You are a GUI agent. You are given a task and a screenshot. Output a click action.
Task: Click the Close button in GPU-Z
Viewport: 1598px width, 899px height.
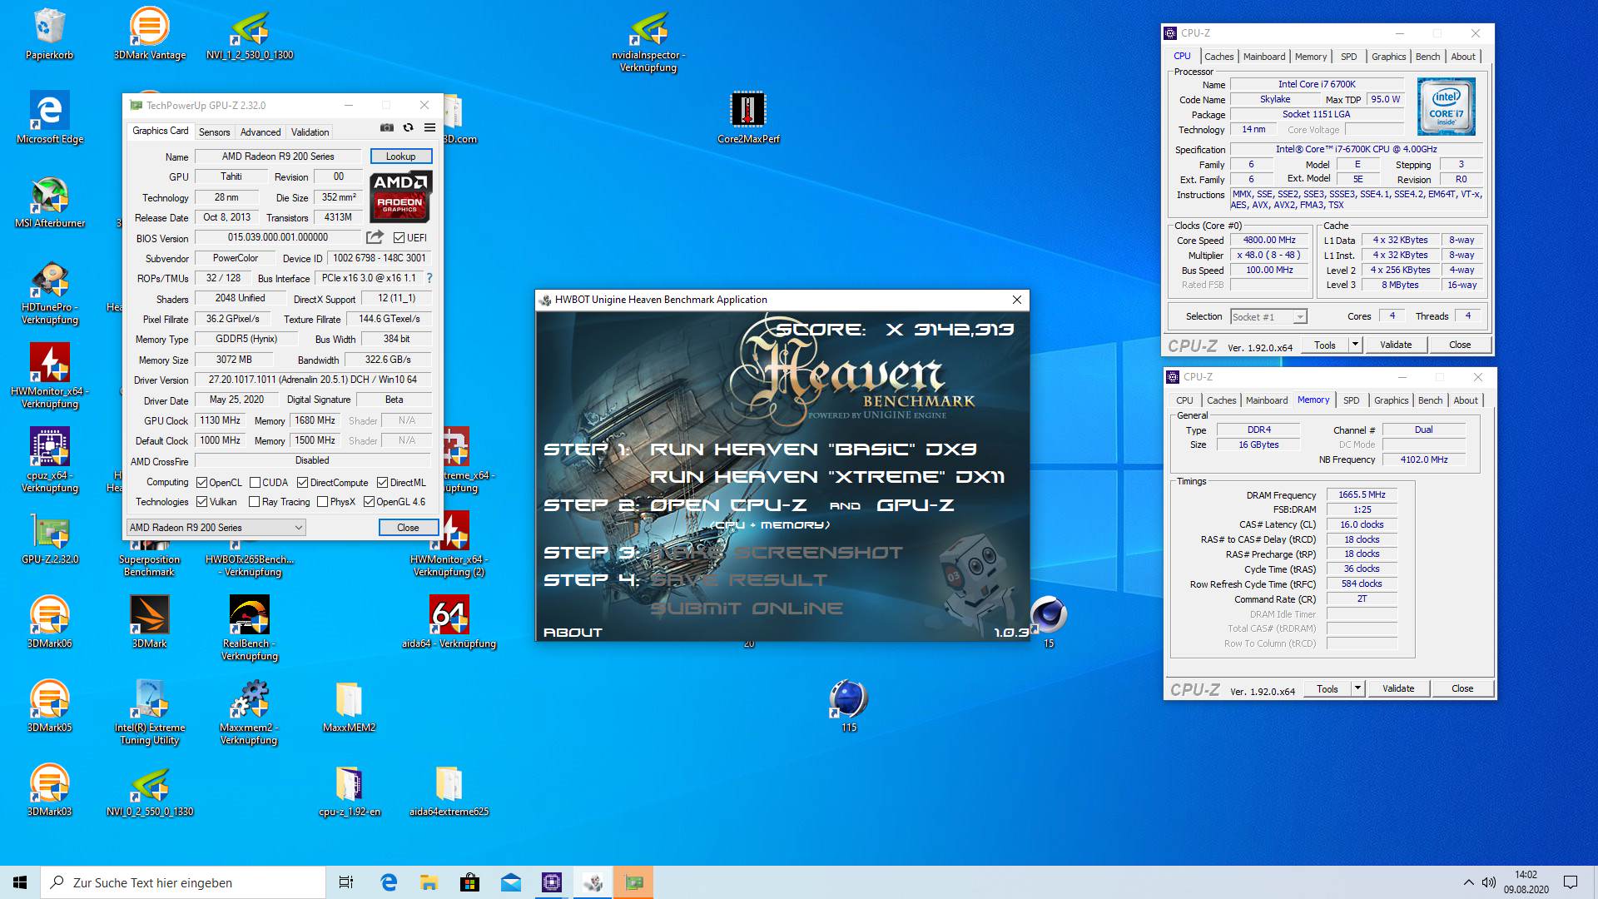(x=408, y=528)
